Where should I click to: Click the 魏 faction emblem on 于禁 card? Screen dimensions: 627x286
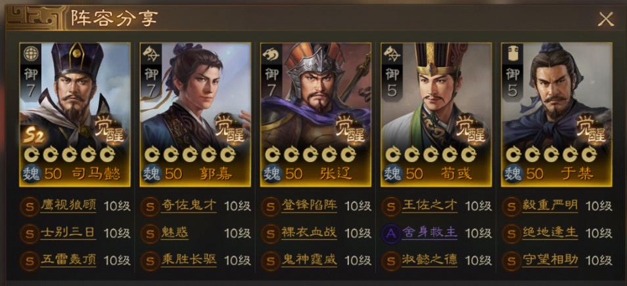point(513,174)
